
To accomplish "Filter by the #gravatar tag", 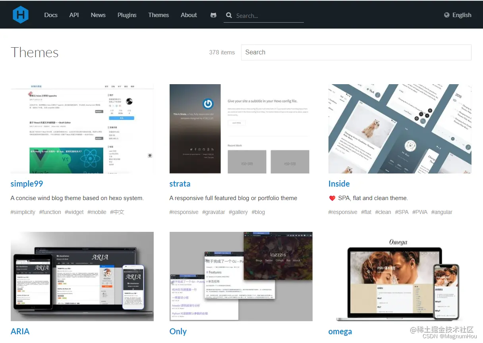I will pyautogui.click(x=214, y=212).
